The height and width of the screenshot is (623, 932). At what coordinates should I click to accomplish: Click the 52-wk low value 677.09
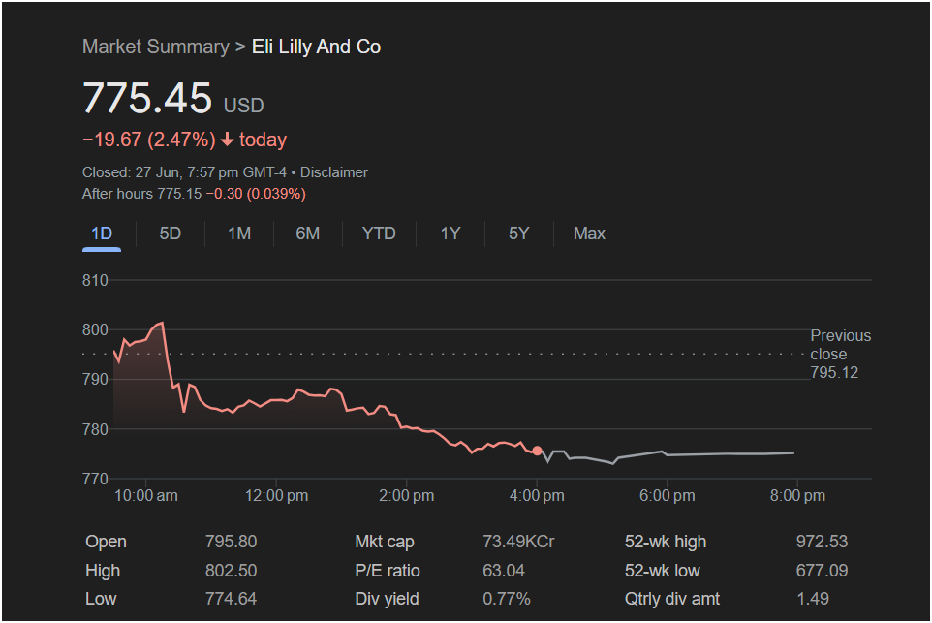click(822, 571)
